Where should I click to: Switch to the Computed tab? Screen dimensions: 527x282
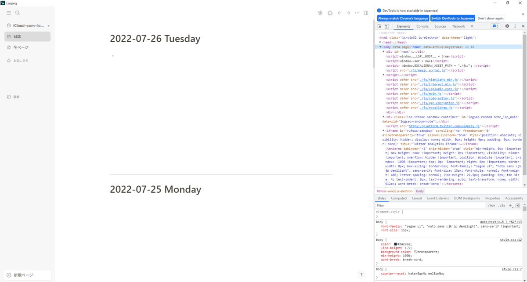(399, 198)
